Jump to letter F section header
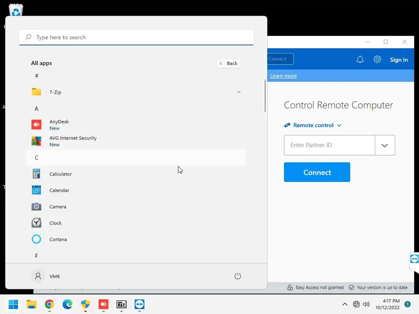 (36, 256)
